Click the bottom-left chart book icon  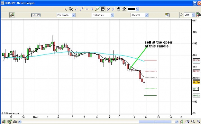pos(4,121)
